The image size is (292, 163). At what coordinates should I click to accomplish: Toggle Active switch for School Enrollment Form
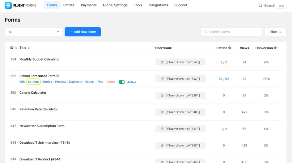(121, 82)
